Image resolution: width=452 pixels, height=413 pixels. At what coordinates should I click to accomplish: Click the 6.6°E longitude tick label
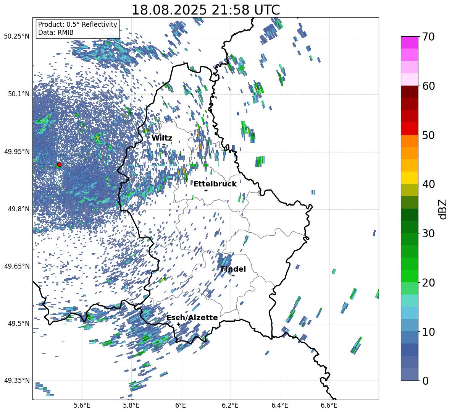329,405
